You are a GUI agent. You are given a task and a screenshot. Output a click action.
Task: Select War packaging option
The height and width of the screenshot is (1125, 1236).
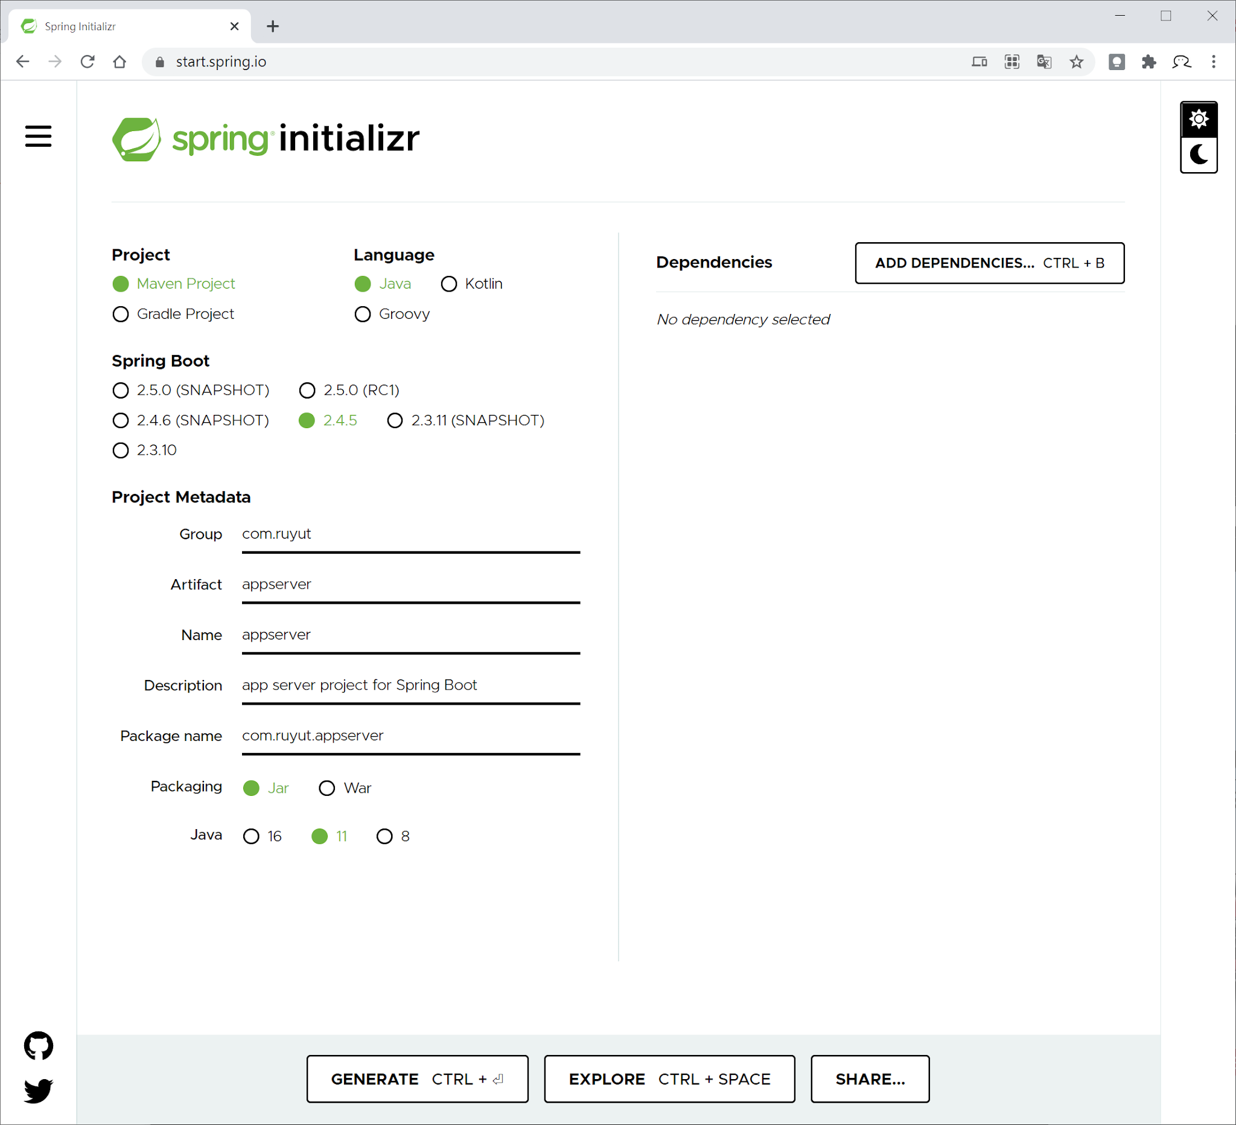pyautogui.click(x=327, y=788)
